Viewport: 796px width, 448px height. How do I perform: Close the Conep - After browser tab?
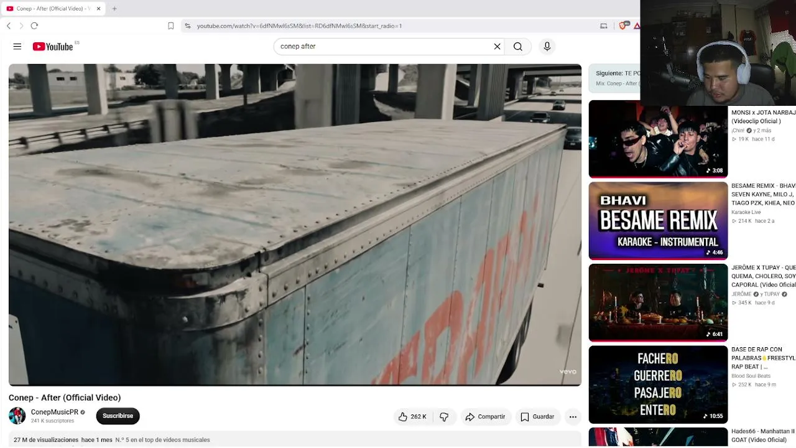coord(98,9)
